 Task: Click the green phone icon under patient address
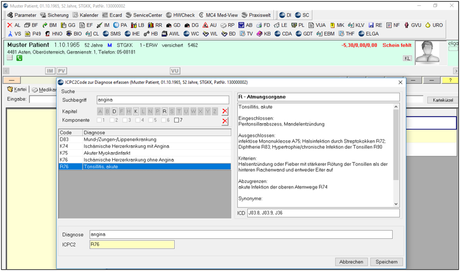click(x=19, y=58)
